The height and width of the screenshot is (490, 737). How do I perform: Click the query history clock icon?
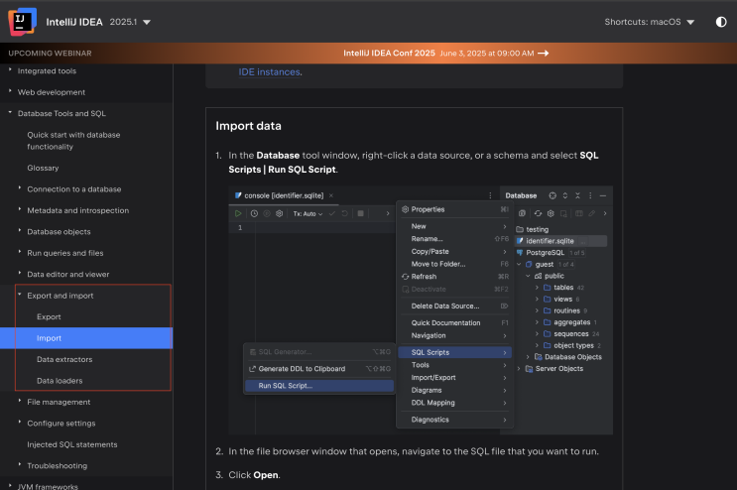coord(254,213)
